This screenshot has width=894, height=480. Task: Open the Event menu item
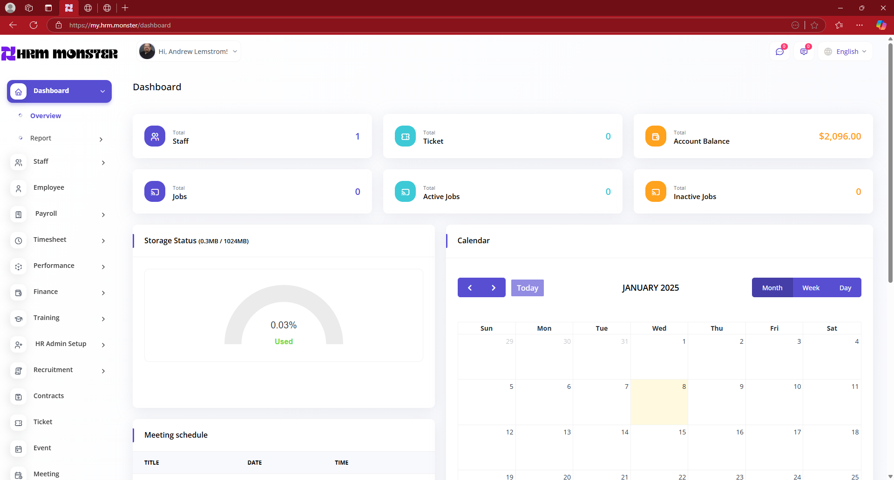click(x=42, y=448)
